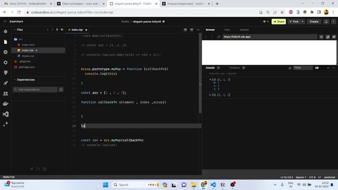Image resolution: width=338 pixels, height=190 pixels.
Task: Like the sandbox with heart icon
Action: click(264, 22)
